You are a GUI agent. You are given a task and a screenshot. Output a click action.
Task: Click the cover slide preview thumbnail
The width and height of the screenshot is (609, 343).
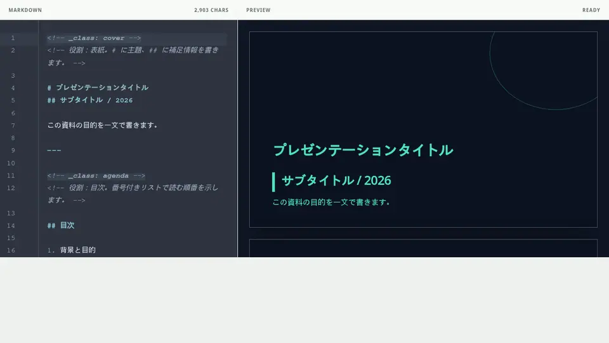pos(423,130)
